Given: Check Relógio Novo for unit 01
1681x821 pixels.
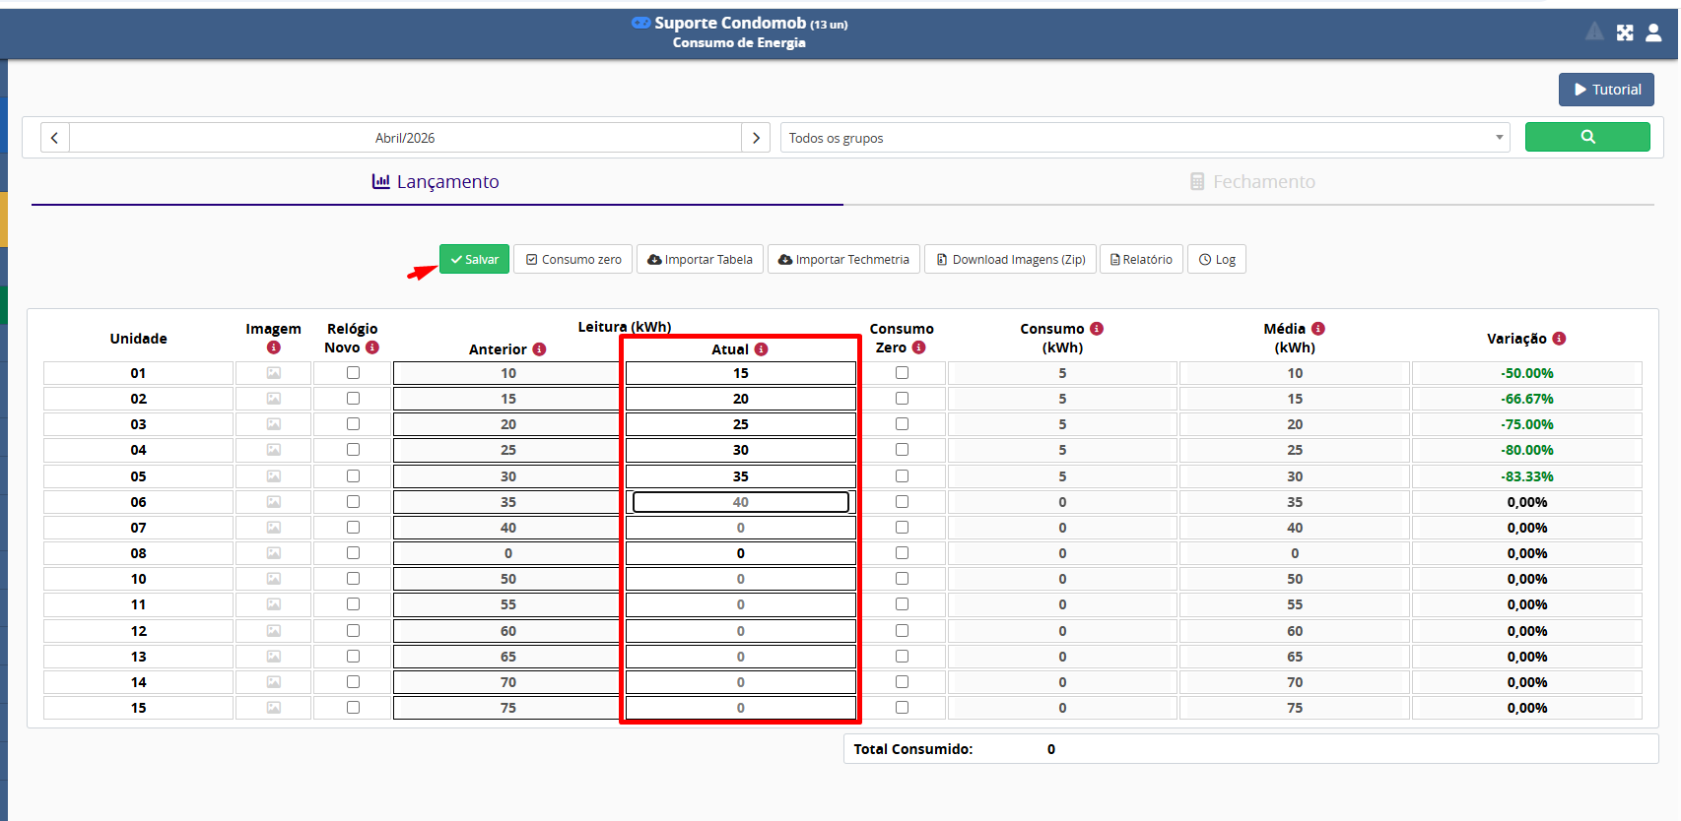Looking at the screenshot, I should coord(353,373).
